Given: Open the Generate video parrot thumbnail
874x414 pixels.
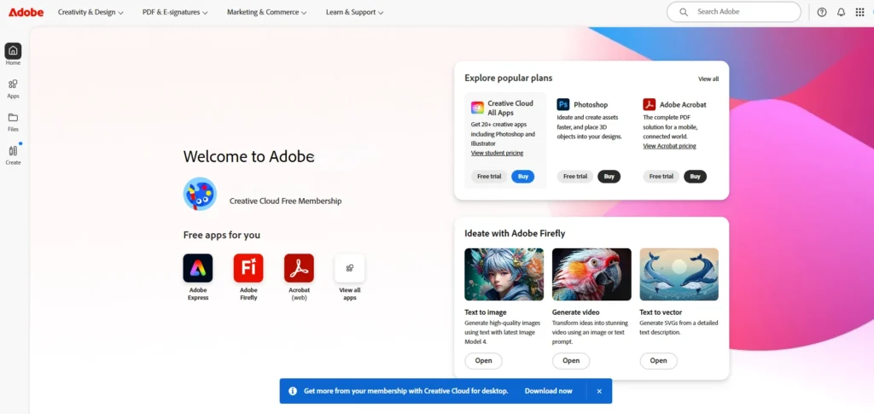Looking at the screenshot, I should [x=591, y=275].
